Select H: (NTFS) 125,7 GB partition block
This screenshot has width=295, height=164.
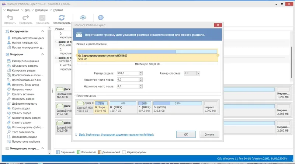(123, 107)
